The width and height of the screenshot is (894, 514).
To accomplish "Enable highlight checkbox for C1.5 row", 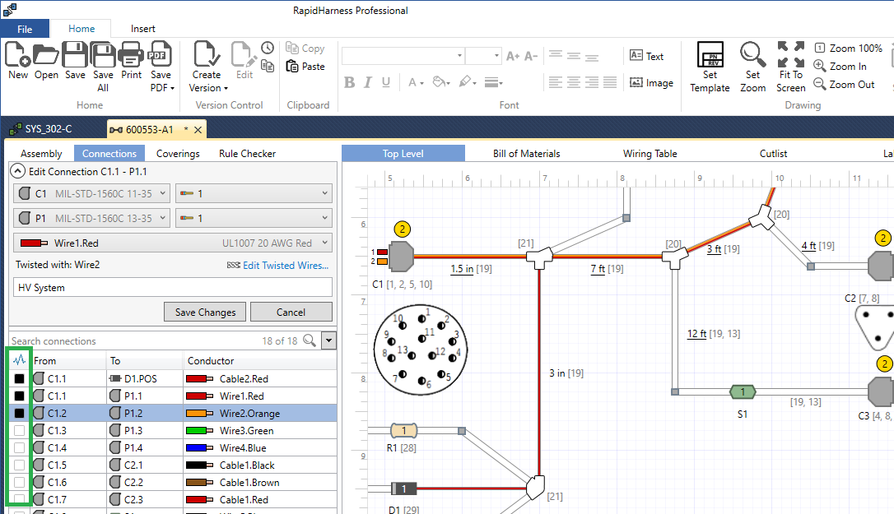I will [20, 465].
